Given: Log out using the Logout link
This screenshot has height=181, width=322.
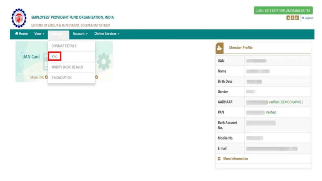Looking at the screenshot, I should (307, 18).
